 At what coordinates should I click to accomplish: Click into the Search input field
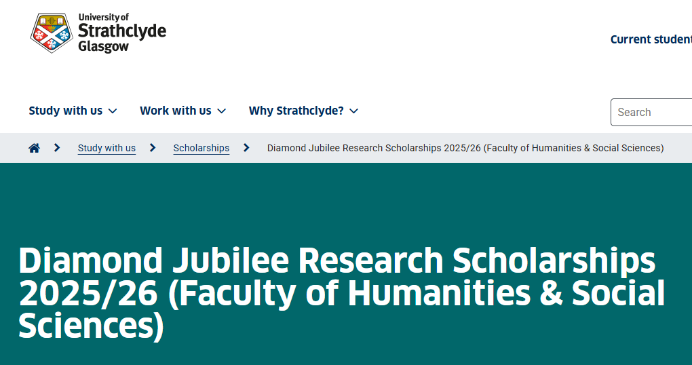pos(651,113)
